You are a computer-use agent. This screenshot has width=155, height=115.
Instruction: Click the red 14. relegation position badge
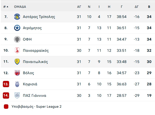(x=6, y=95)
